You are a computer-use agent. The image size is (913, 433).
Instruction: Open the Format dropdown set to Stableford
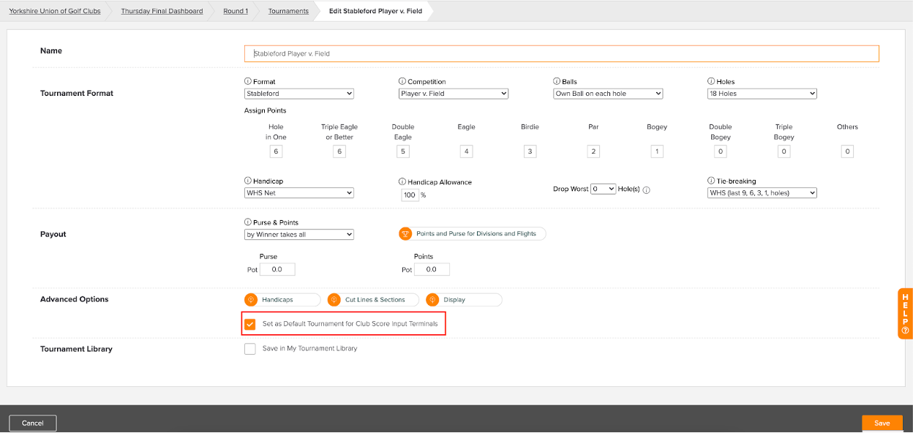pos(299,94)
